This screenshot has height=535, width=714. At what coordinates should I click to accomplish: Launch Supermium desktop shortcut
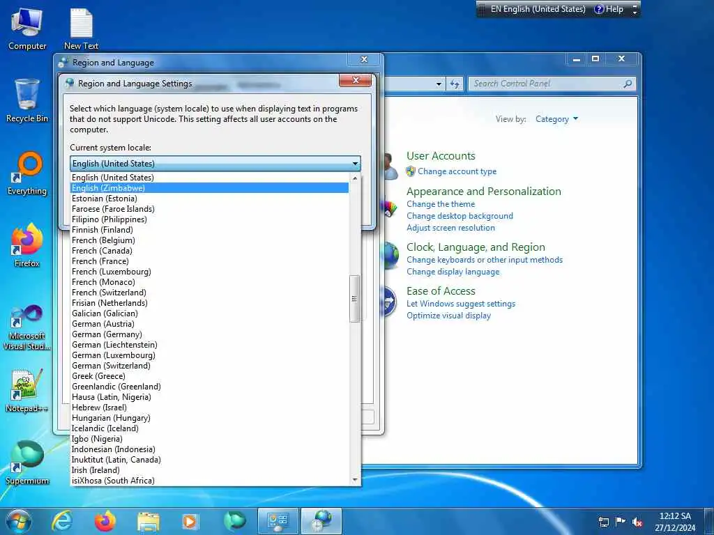point(27,463)
